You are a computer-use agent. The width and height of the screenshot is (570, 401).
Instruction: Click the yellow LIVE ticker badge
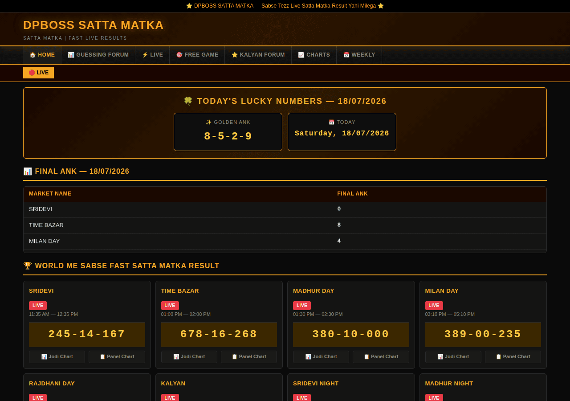coord(38,73)
